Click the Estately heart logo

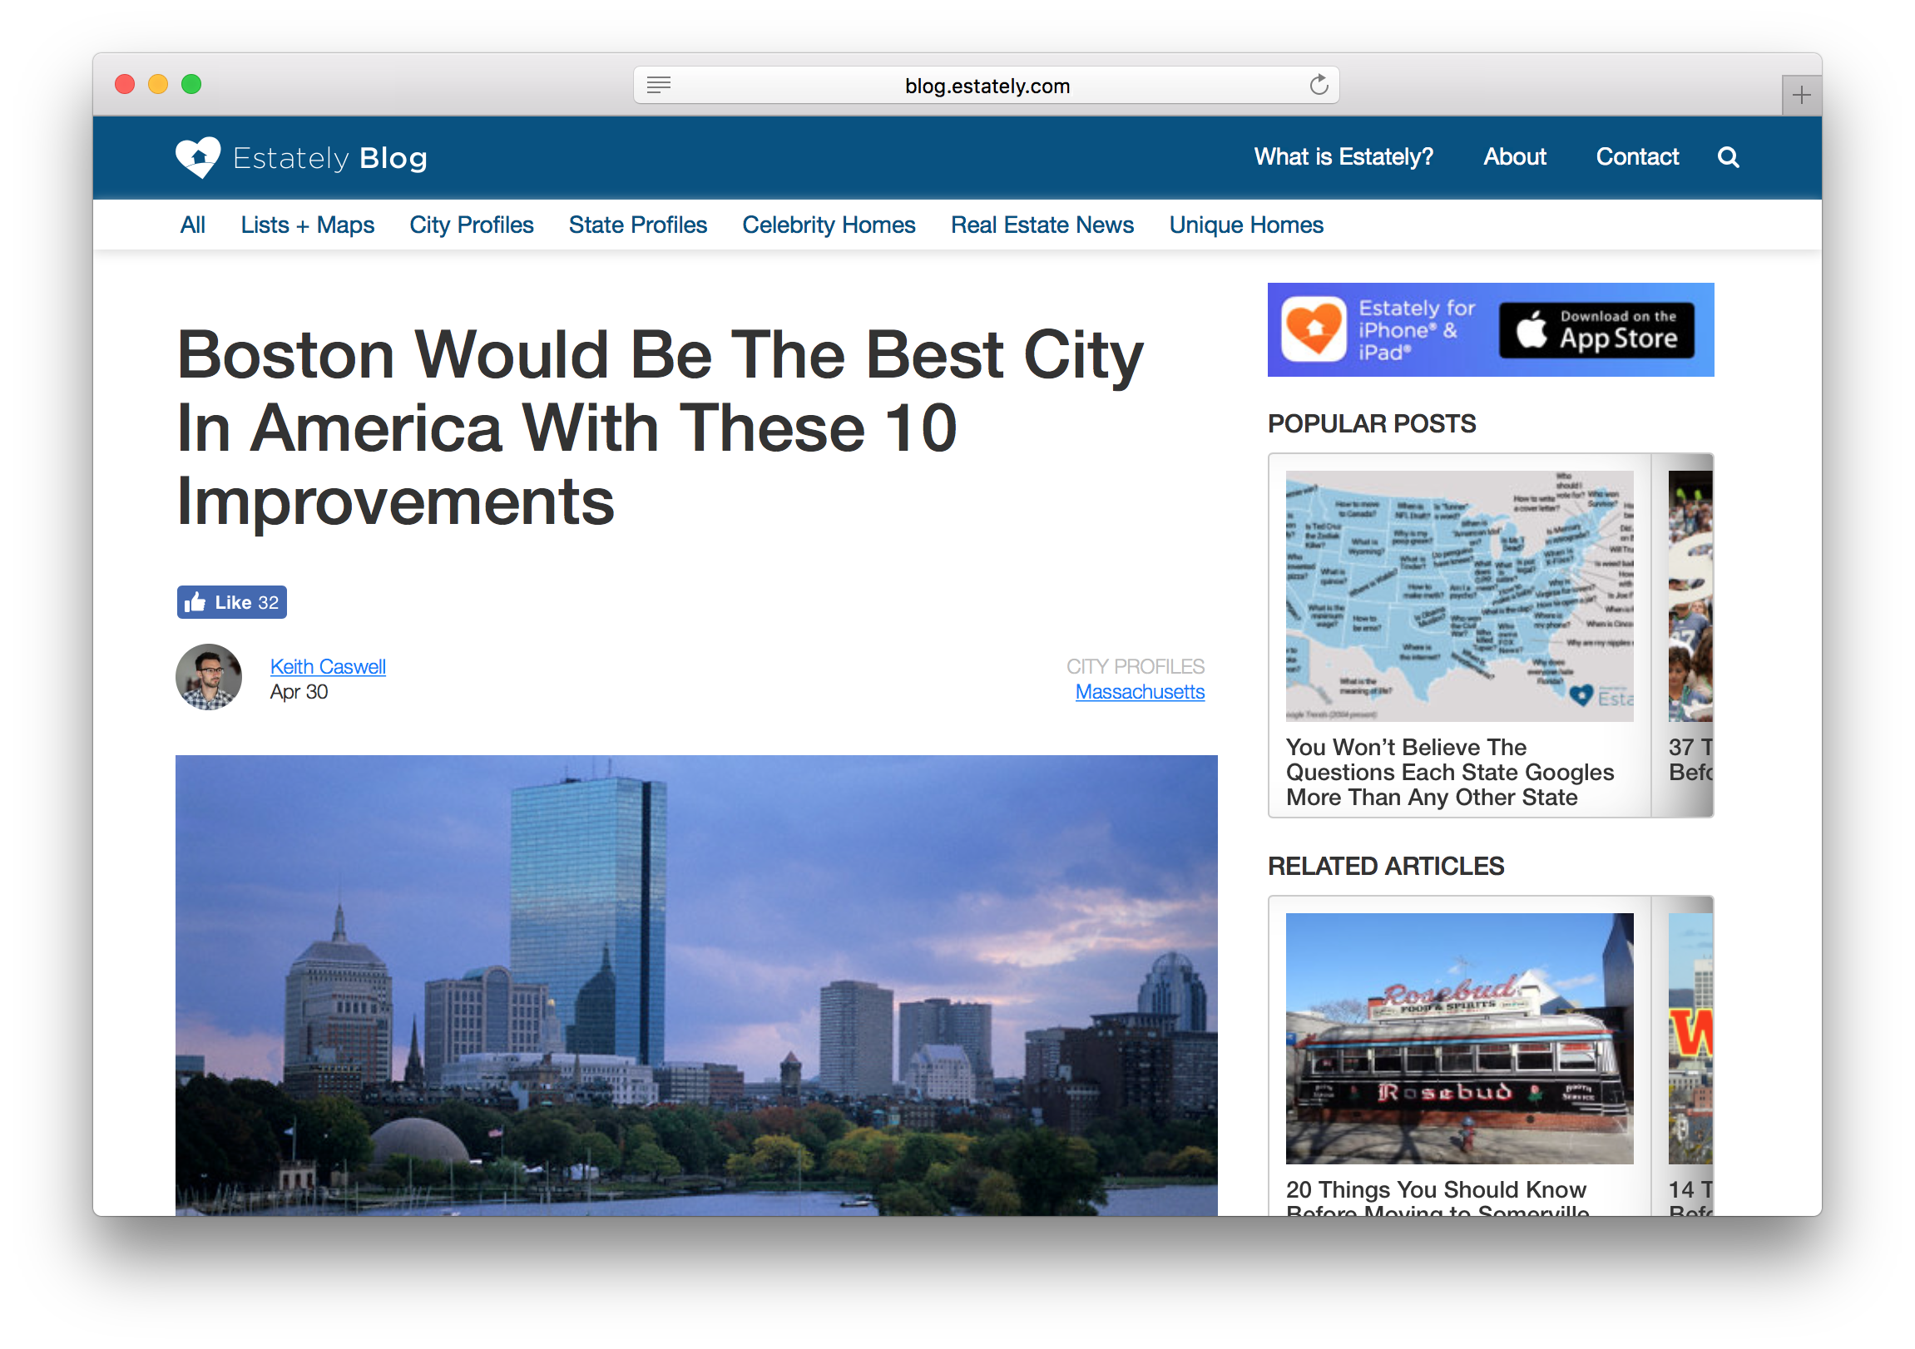198,157
